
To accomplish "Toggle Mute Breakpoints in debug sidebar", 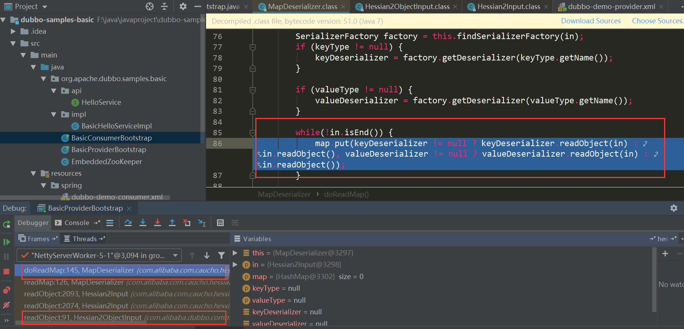I will click(6, 305).
